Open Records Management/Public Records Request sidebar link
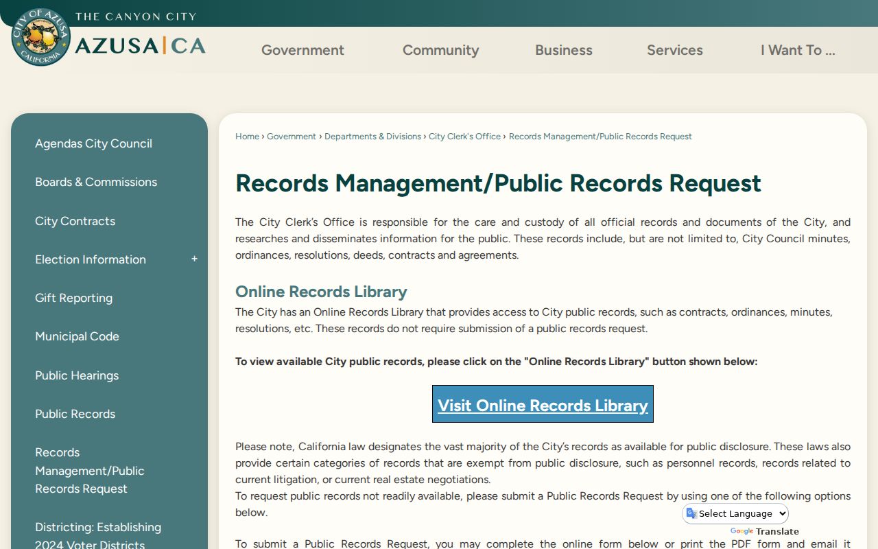This screenshot has height=549, width=878. pyautogui.click(x=90, y=470)
